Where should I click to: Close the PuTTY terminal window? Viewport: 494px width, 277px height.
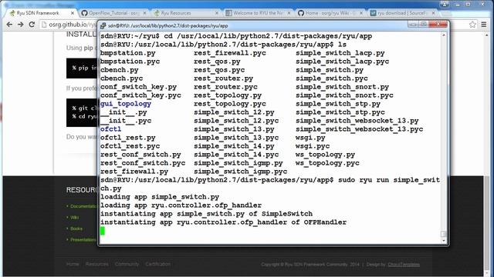pos(438,25)
